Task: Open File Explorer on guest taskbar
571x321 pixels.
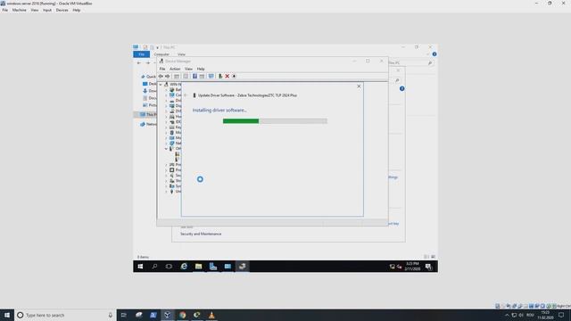Action: pyautogui.click(x=198, y=267)
